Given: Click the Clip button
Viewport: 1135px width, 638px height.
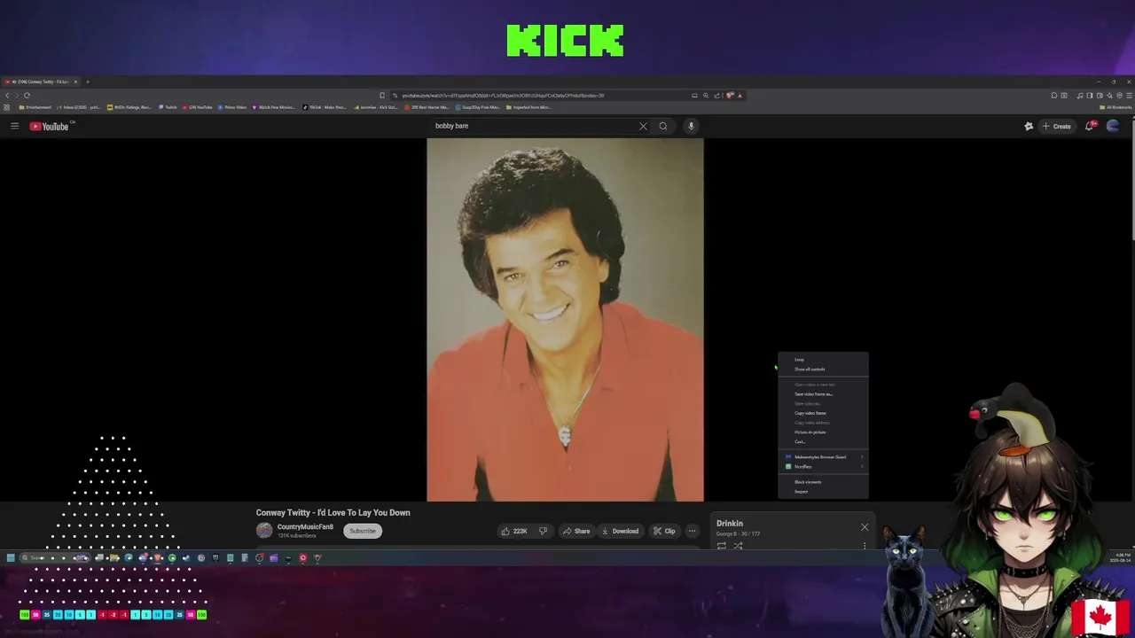Looking at the screenshot, I should (x=664, y=531).
